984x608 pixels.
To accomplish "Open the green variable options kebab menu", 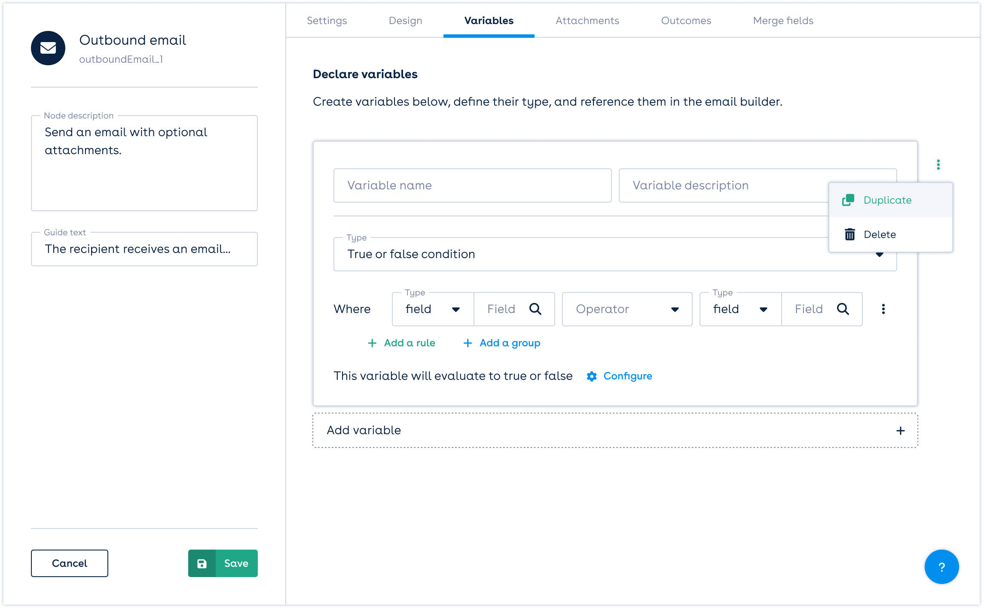I will (x=938, y=165).
